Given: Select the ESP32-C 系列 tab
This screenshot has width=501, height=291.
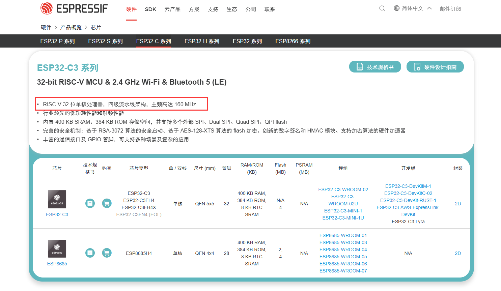Looking at the screenshot, I should click(x=154, y=41).
